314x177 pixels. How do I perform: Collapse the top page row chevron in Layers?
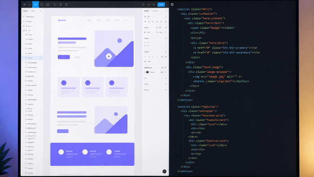pos(41,17)
